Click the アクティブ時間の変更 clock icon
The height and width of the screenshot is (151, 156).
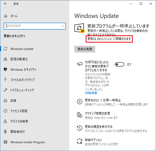(x=79, y=115)
